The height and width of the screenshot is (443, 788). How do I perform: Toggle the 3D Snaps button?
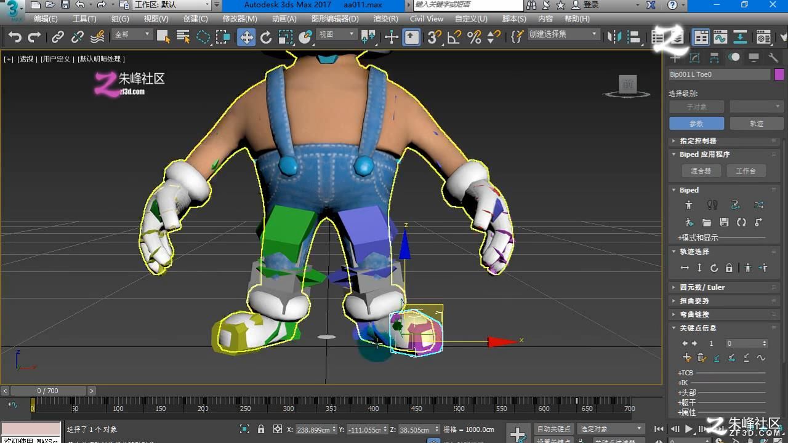tap(435, 38)
